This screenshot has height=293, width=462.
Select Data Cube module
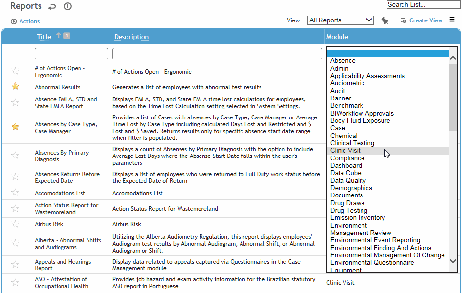pyautogui.click(x=388, y=173)
